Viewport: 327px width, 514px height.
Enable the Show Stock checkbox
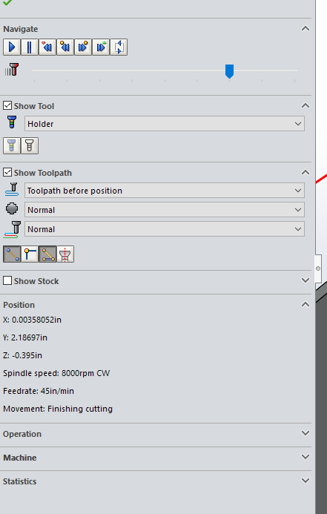pyautogui.click(x=7, y=280)
